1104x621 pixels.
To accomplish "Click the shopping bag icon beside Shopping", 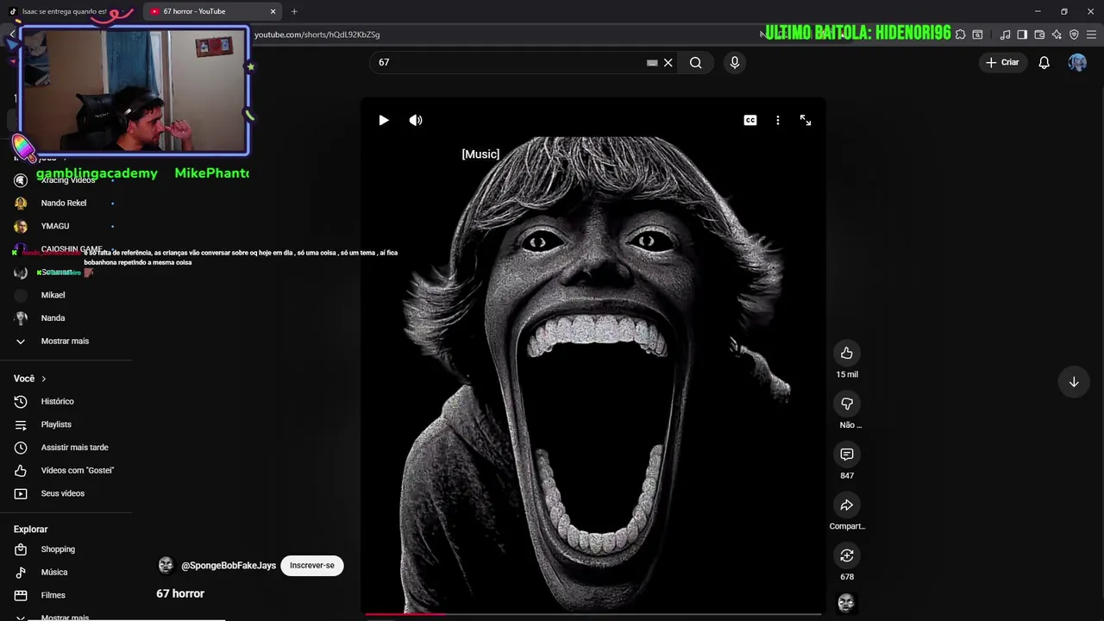I will 21,549.
